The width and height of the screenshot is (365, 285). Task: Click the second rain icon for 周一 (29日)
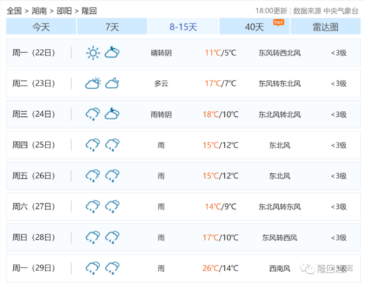[112, 268]
